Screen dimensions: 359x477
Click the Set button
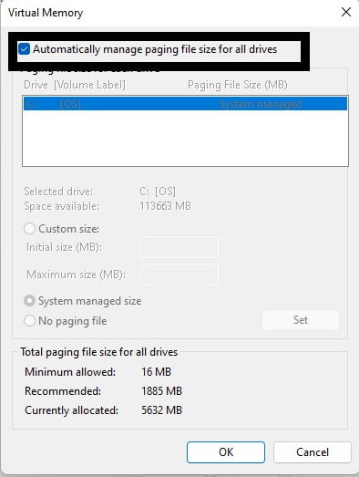[301, 320]
